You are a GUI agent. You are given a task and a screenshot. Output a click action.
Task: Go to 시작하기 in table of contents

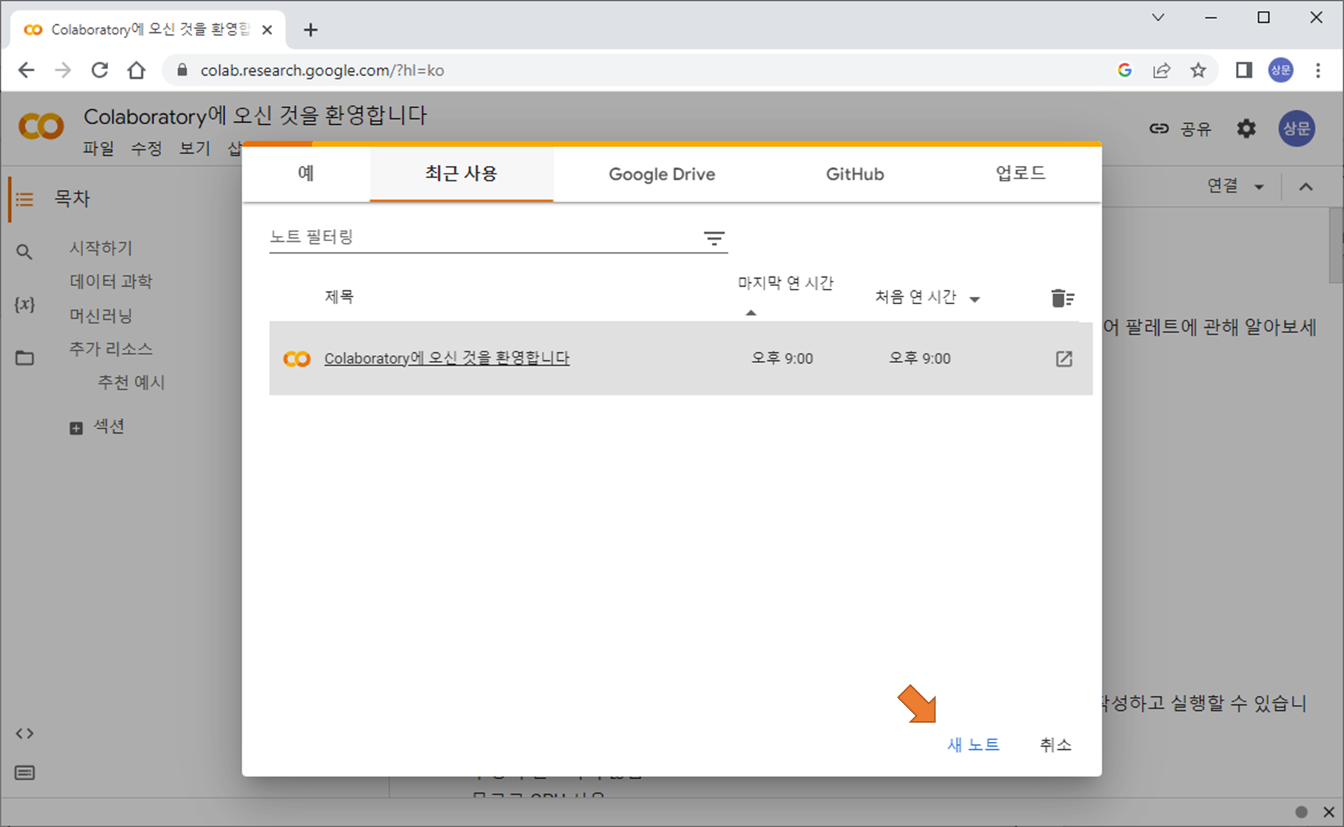pyautogui.click(x=101, y=248)
